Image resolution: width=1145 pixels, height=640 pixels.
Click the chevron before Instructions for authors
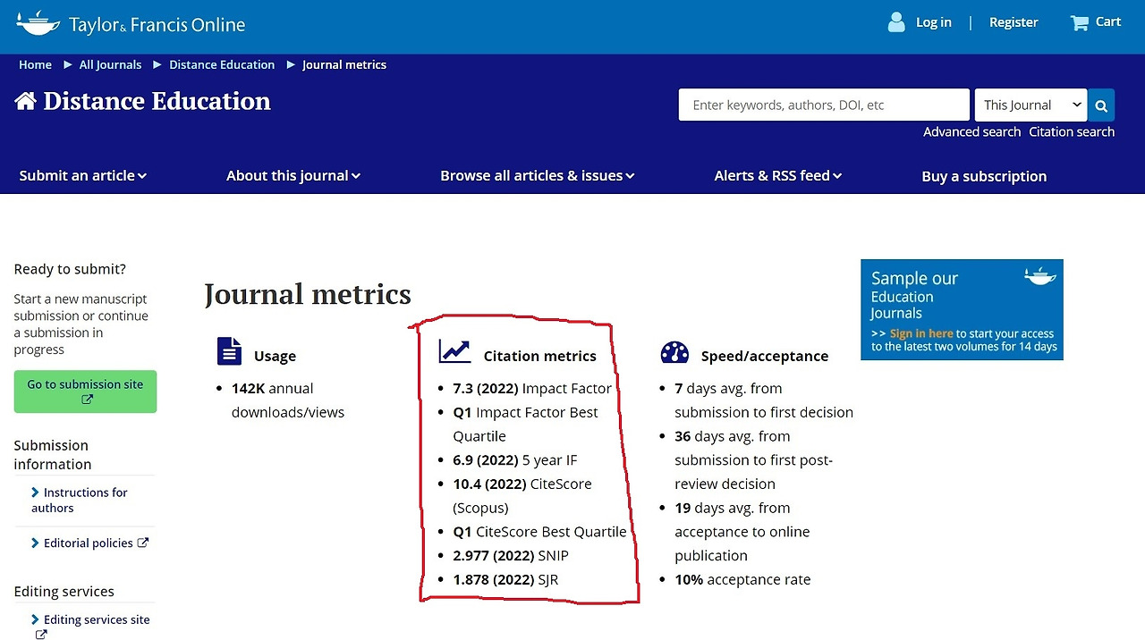click(x=35, y=493)
